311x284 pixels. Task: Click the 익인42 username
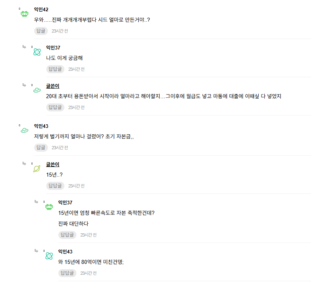tap(41, 10)
